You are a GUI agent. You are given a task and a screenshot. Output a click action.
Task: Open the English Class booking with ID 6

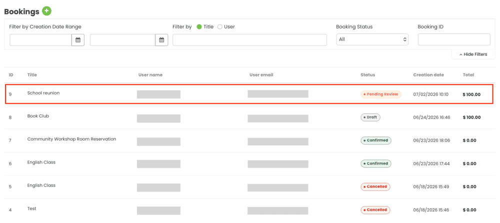click(41, 162)
